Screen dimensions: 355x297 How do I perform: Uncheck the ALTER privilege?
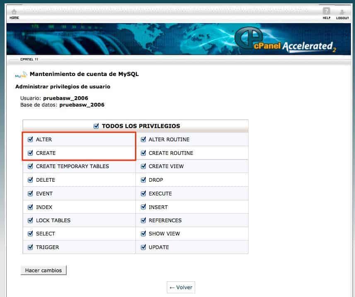(30, 139)
